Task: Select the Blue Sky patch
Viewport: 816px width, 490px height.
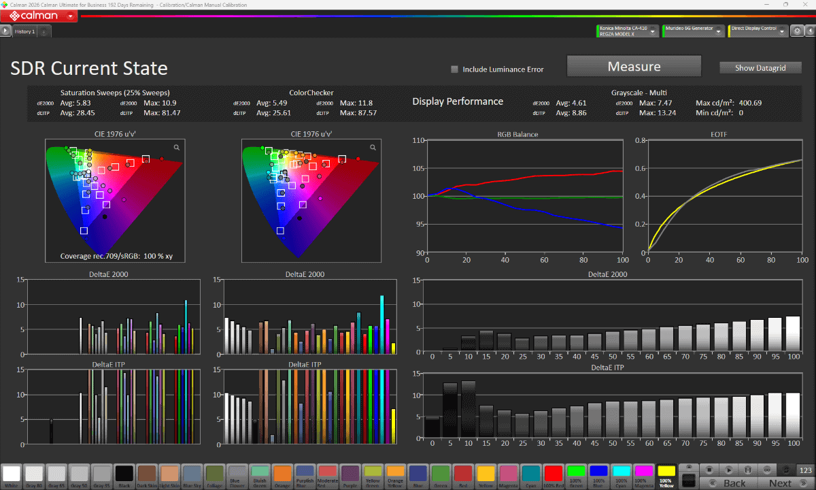Action: [191, 475]
